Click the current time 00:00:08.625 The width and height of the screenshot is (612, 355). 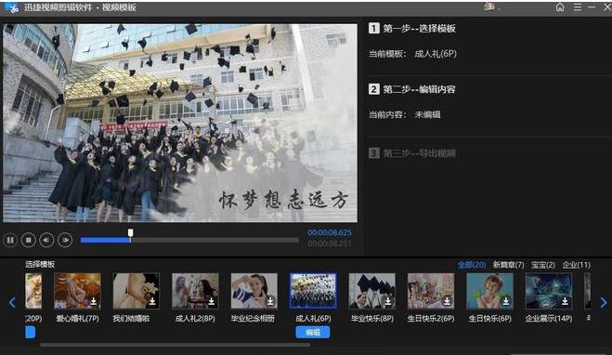pyautogui.click(x=330, y=232)
